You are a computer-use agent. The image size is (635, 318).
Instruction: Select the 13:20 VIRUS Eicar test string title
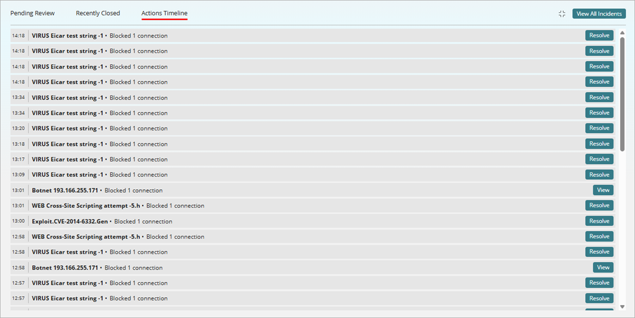[67, 129]
